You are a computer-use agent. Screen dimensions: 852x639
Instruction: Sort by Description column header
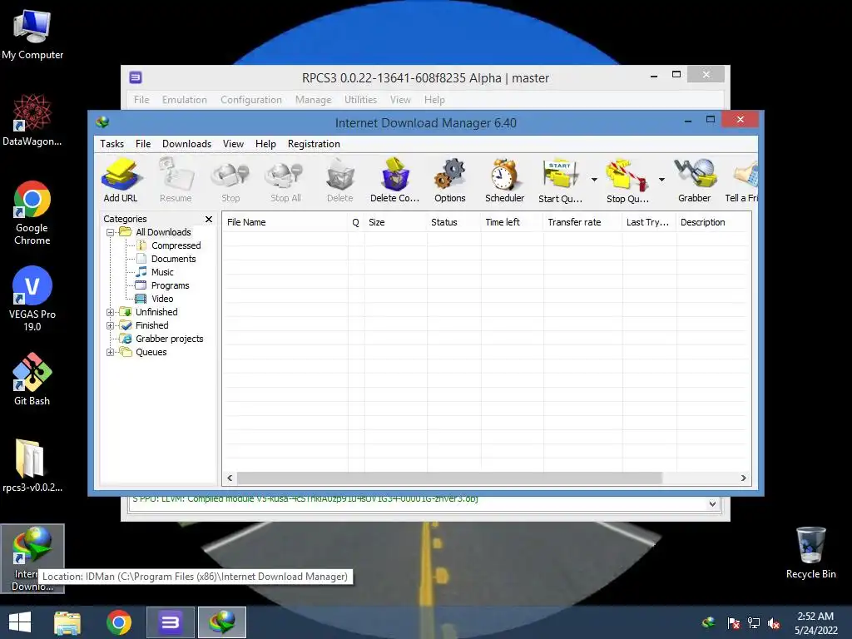[x=713, y=222]
